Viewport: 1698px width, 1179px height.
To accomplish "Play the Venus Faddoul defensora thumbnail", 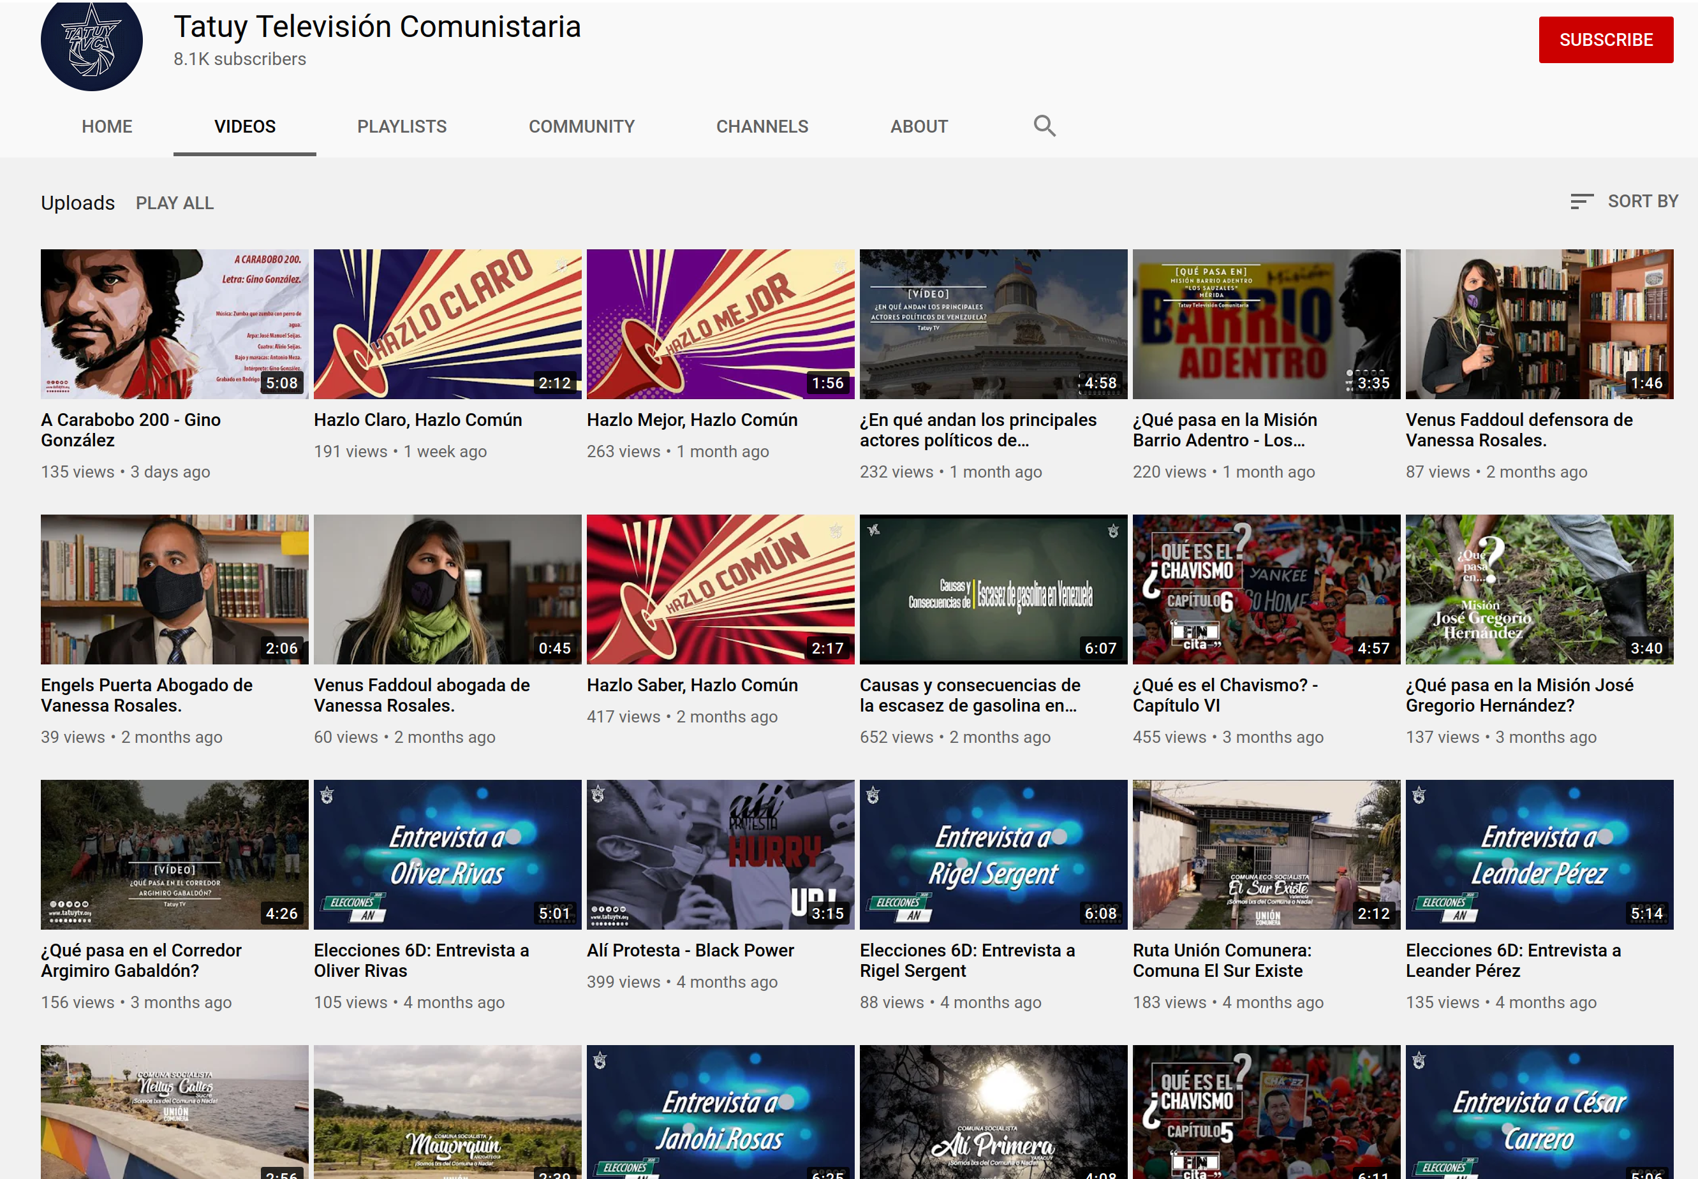I will coord(1540,325).
